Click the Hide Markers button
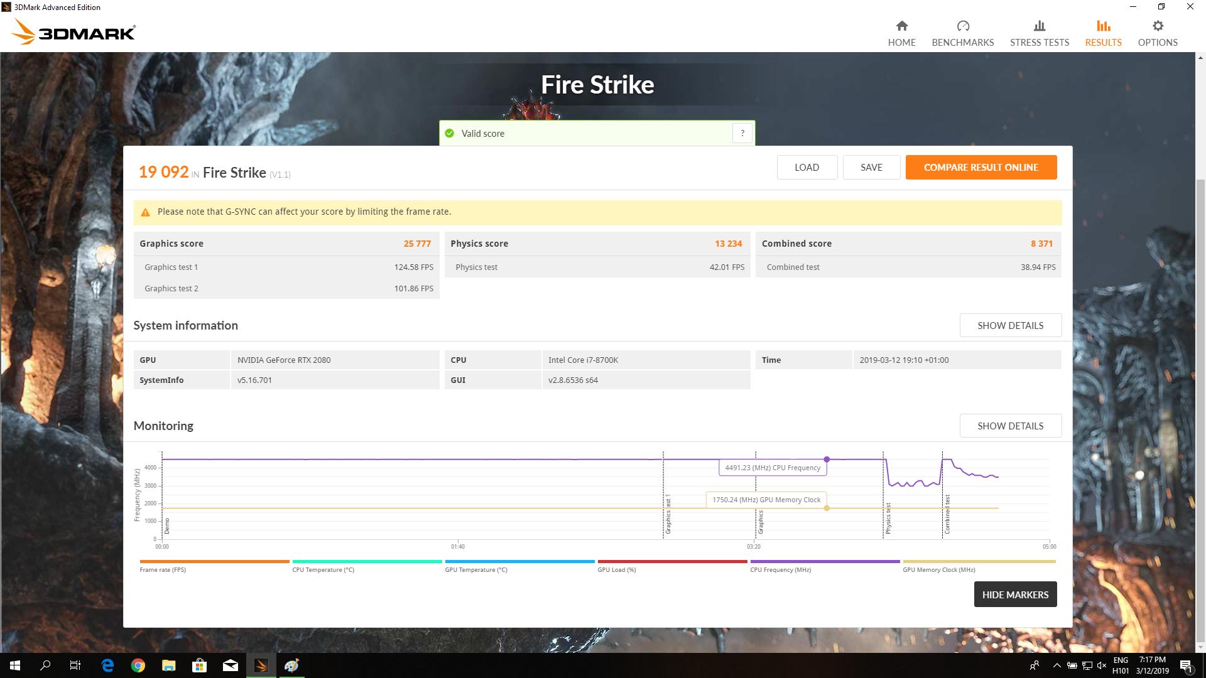 1015,595
